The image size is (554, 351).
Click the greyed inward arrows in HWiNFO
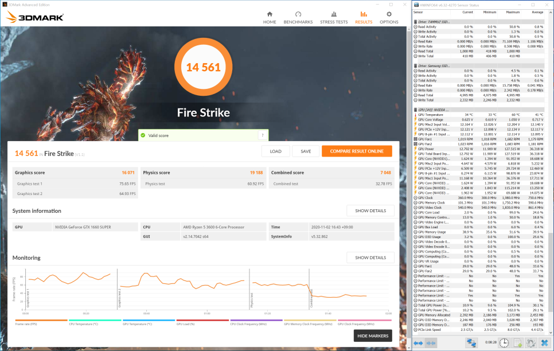pyautogui.click(x=431, y=343)
